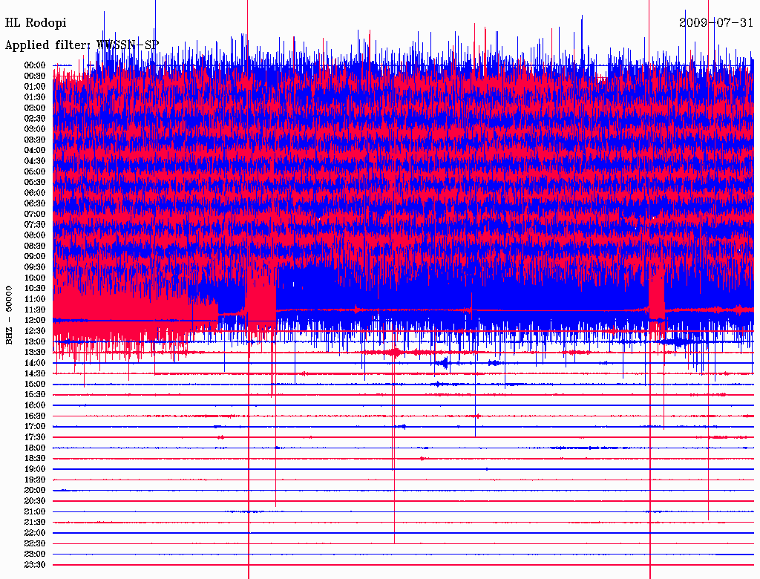Click the BHZ - 50000 axis label

9,315
